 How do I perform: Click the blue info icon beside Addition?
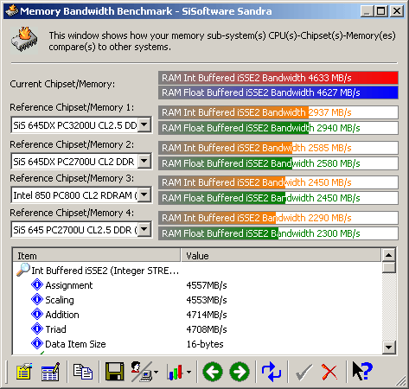tap(37, 314)
